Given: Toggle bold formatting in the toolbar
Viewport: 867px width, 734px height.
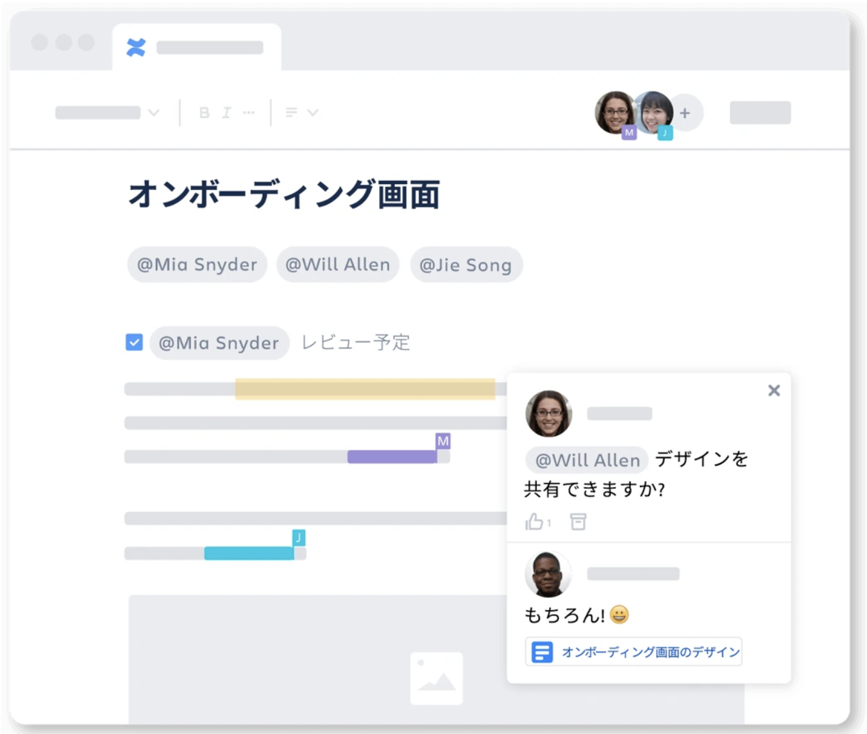Looking at the screenshot, I should click(x=204, y=113).
